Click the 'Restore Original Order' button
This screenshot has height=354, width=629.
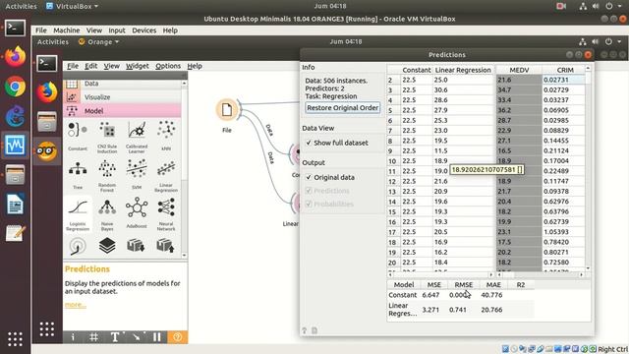(x=343, y=108)
